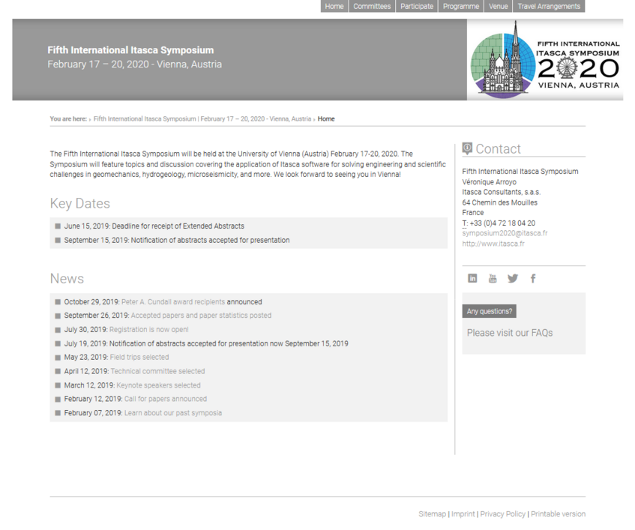This screenshot has width=635, height=530.
Task: Open the Facebook social icon
Action: [533, 278]
